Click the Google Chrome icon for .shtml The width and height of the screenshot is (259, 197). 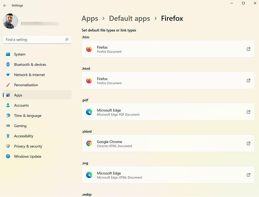click(89, 143)
